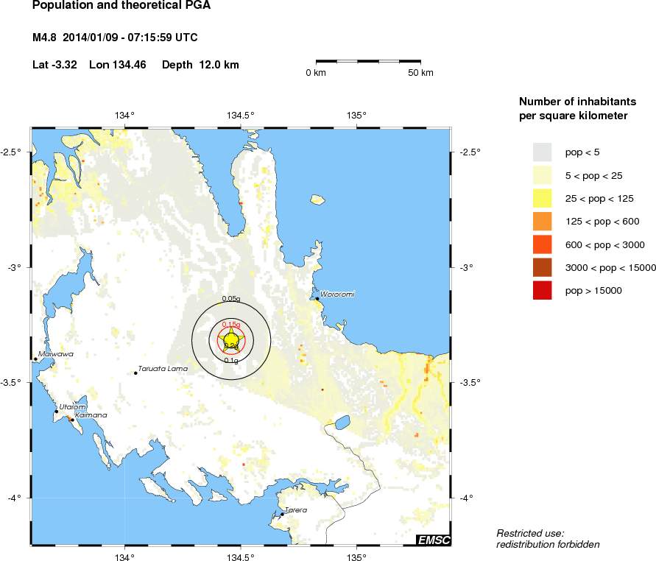Click the yellow epicenter star
This screenshot has width=656, height=561.
(x=231, y=339)
